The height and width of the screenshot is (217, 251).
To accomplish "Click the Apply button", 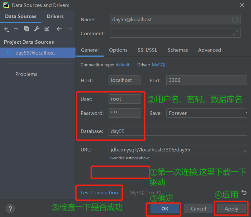I will click(x=231, y=209).
